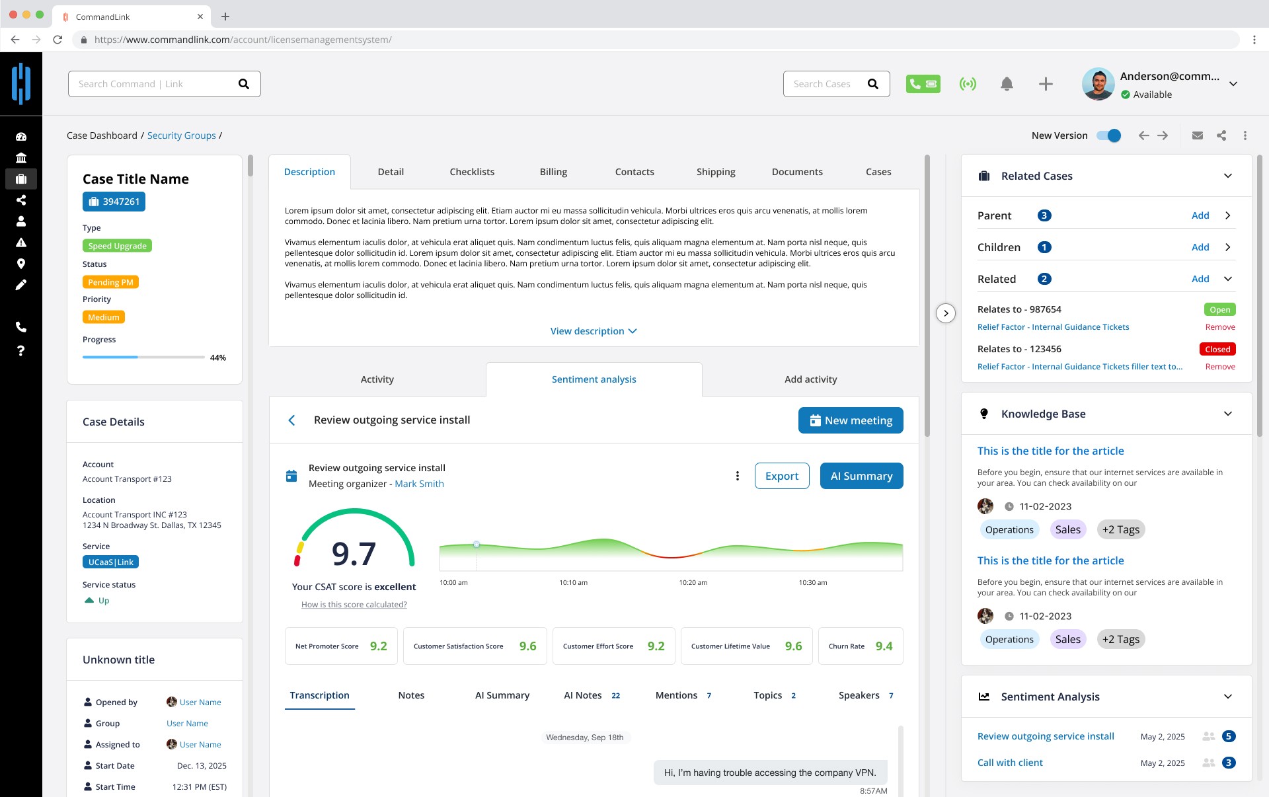Reload the browser page
1269x797 pixels.
pos(58,40)
